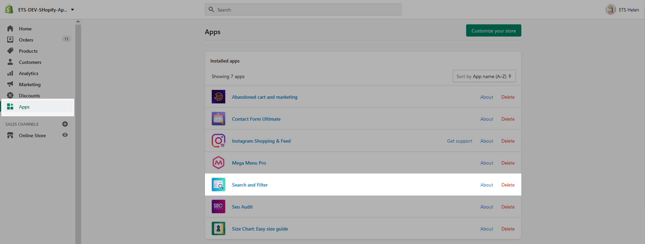Click Abandoned cart and marketing app icon
This screenshot has width=645, height=244.
click(219, 97)
